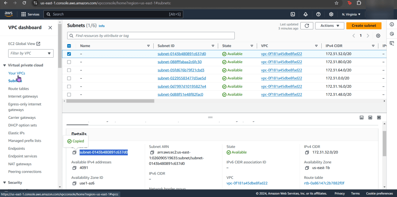Image resolution: width=397 pixels, height=197 pixels.
Task: Tick the checkbox for subnet-0d88f51e48f82fac0
Action: pyautogui.click(x=69, y=94)
